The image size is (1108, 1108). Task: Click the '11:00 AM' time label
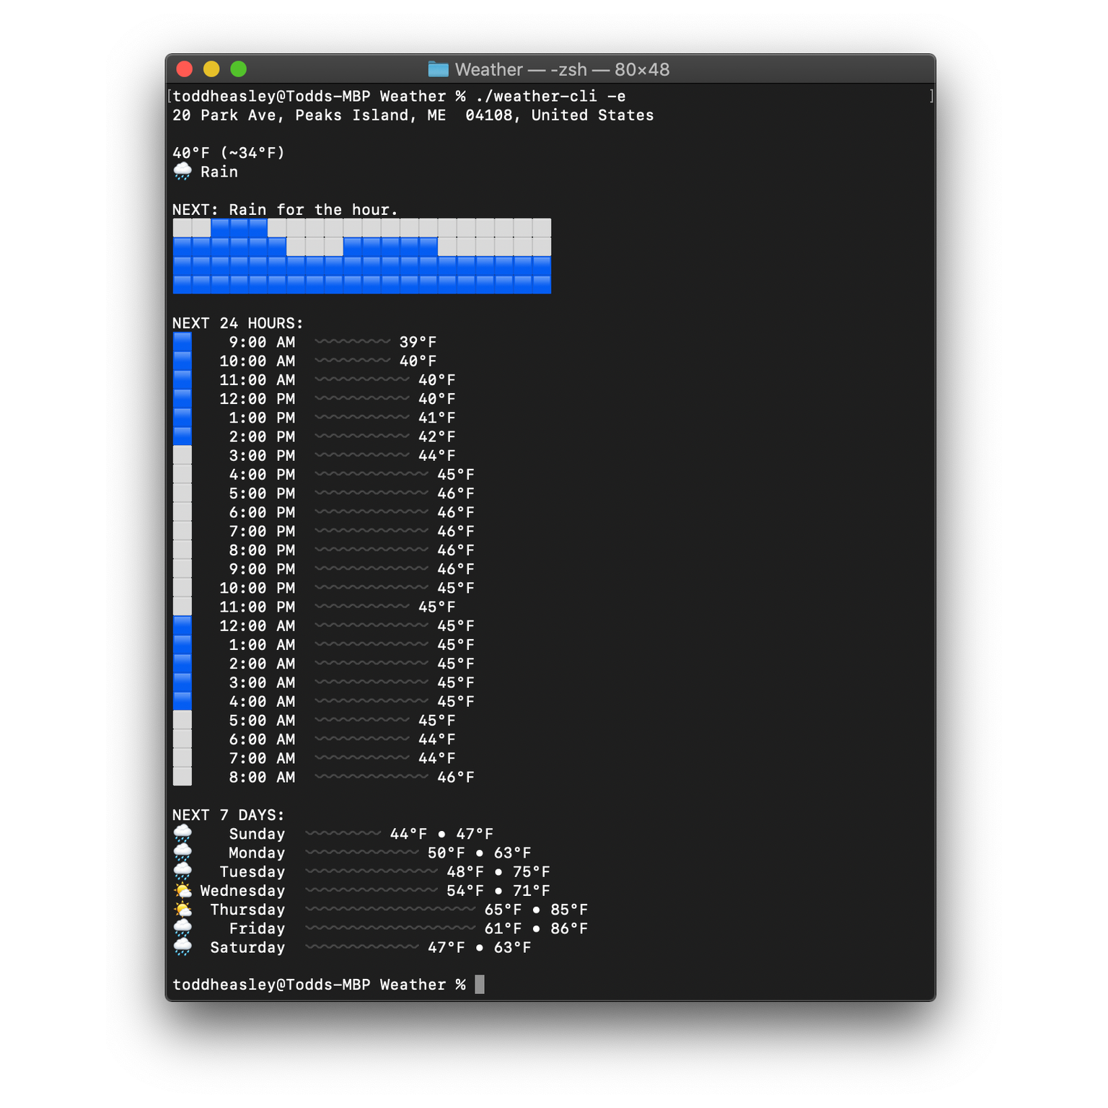point(258,379)
